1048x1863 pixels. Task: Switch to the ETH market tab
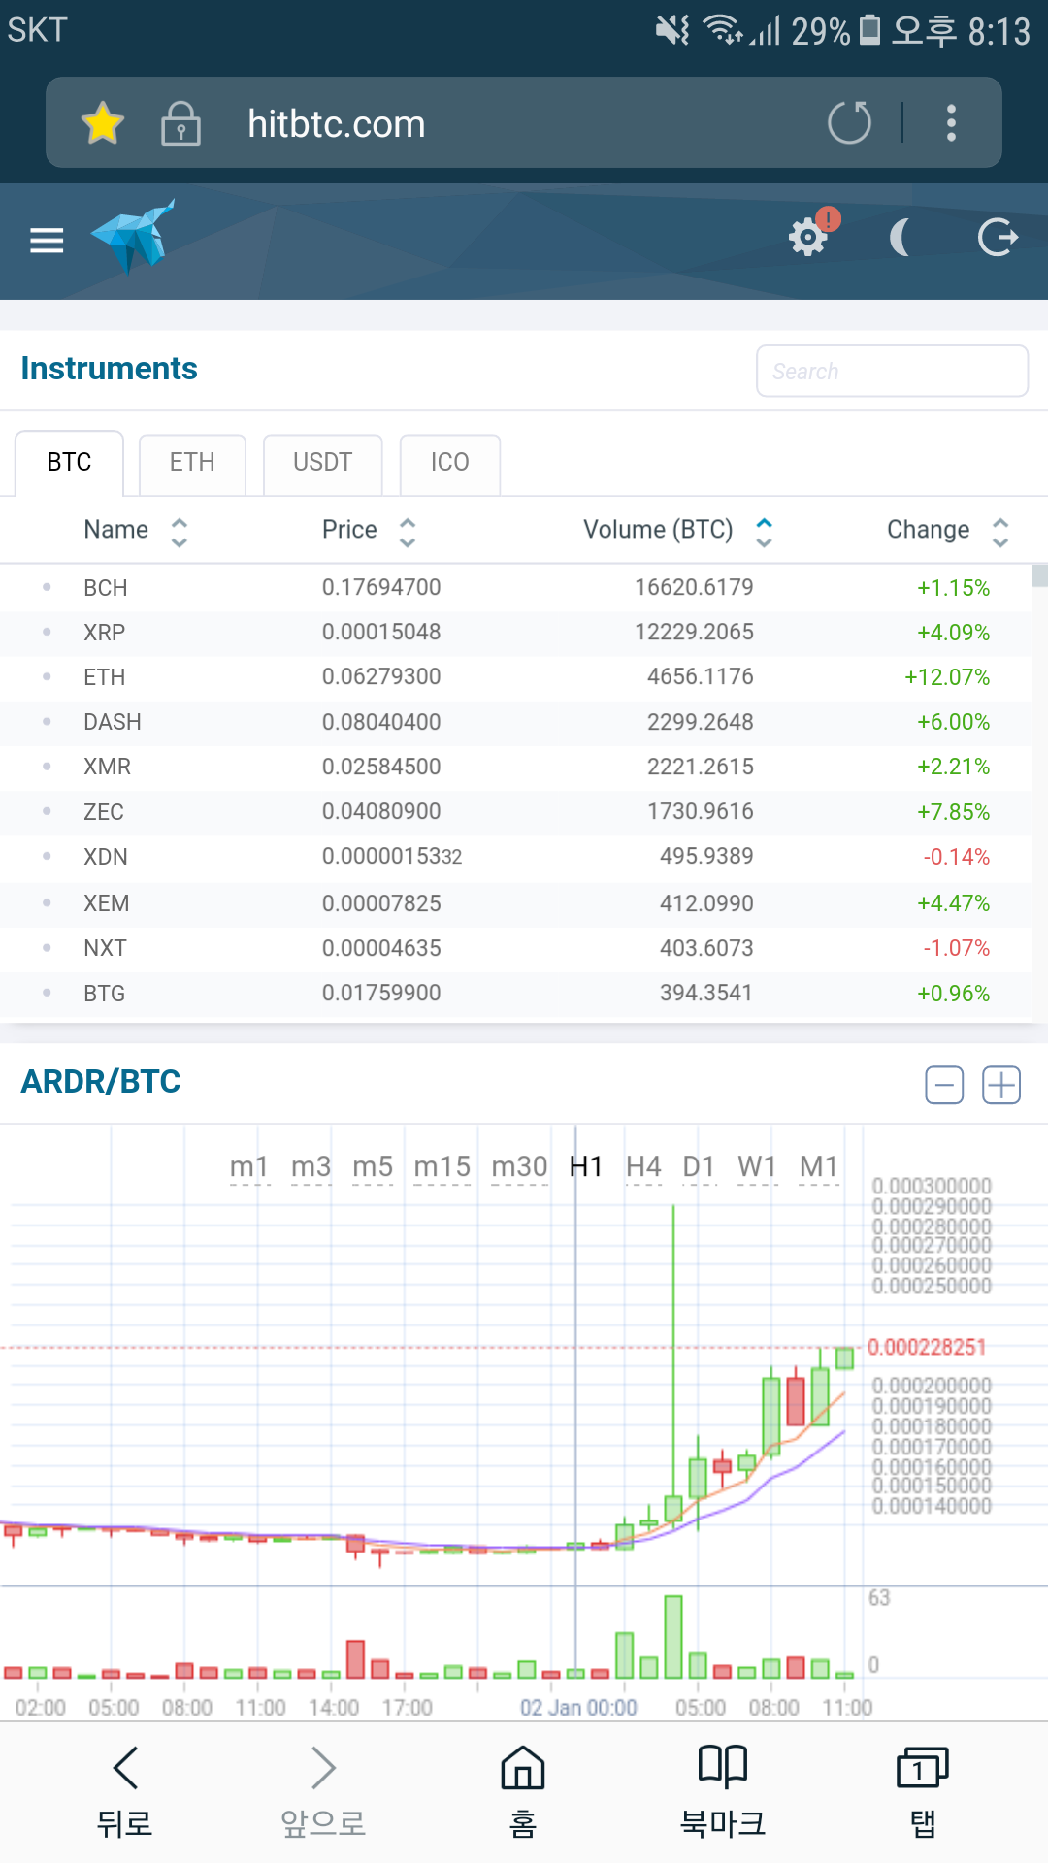192,463
